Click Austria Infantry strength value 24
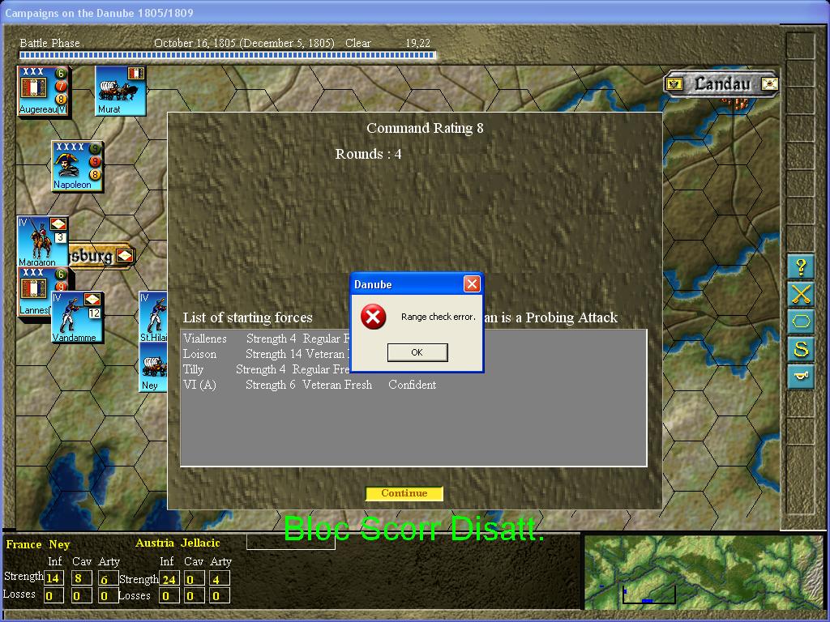Image resolution: width=830 pixels, height=622 pixels. pos(169,579)
